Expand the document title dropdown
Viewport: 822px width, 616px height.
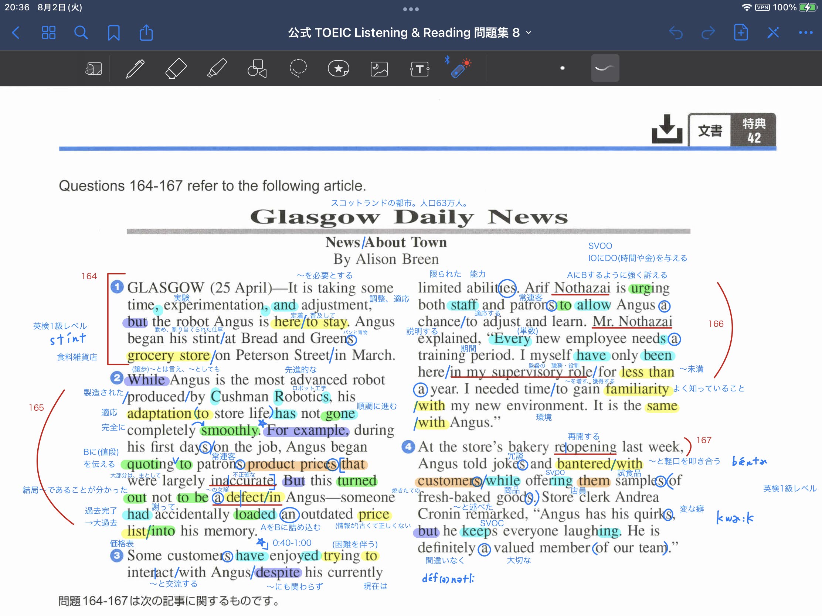click(529, 32)
